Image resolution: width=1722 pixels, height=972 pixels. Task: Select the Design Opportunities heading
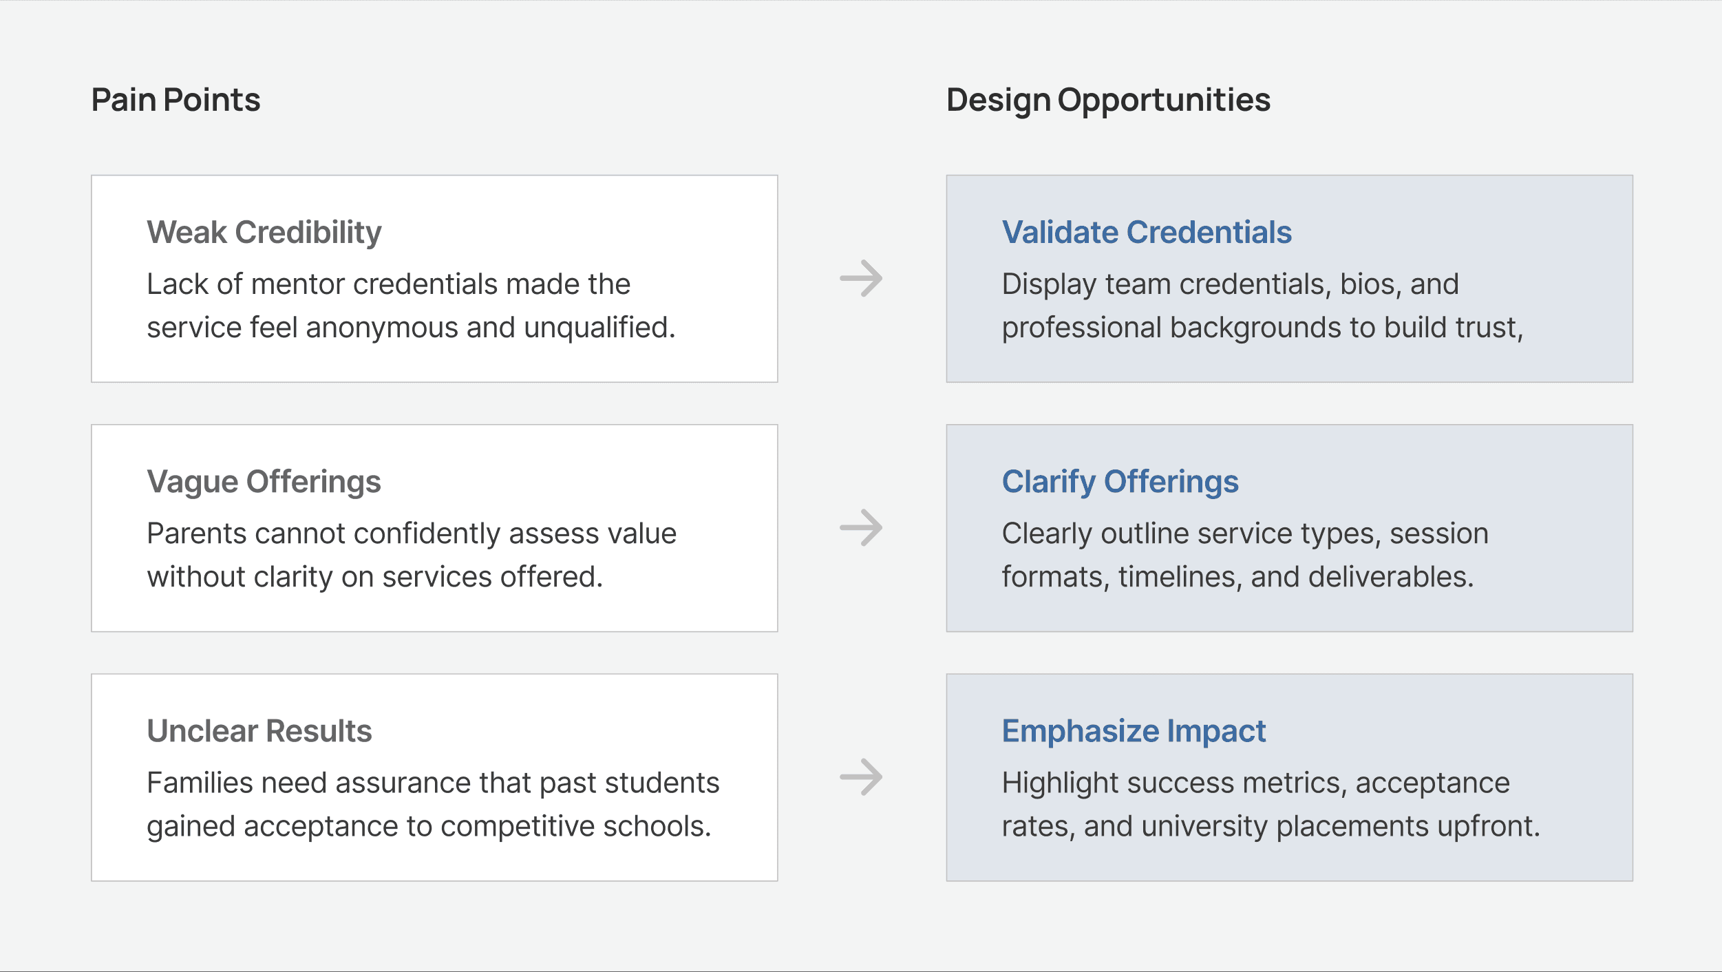[1108, 100]
